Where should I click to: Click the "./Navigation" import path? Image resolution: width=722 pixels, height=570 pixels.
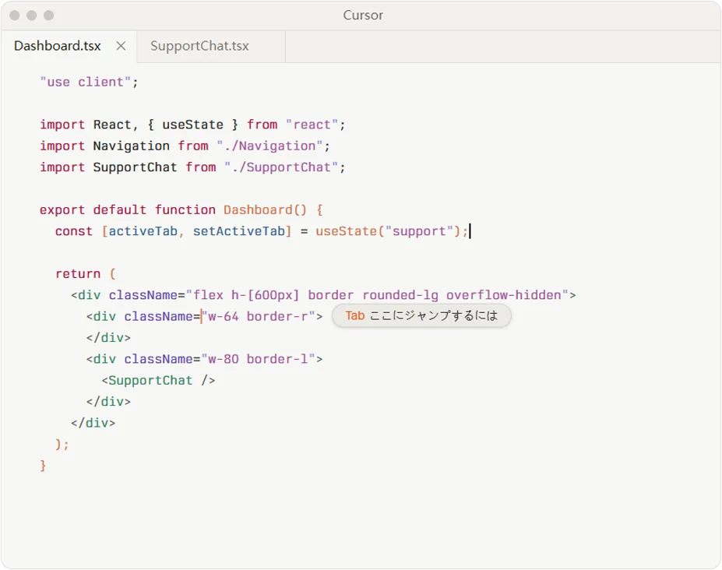click(x=269, y=146)
